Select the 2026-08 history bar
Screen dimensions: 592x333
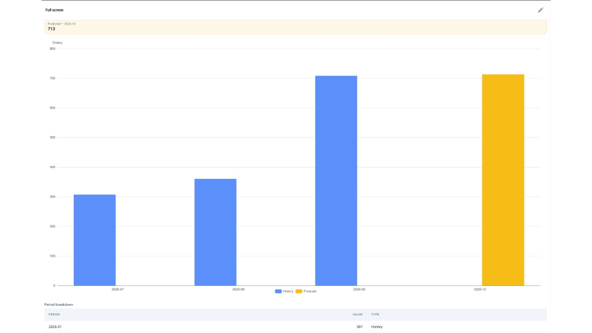coord(215,232)
